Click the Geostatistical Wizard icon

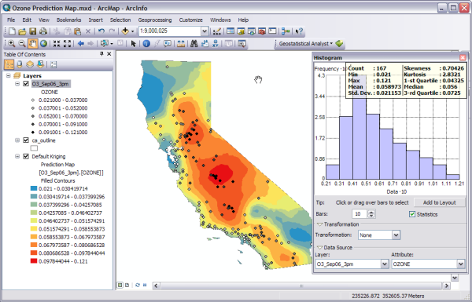click(339, 44)
